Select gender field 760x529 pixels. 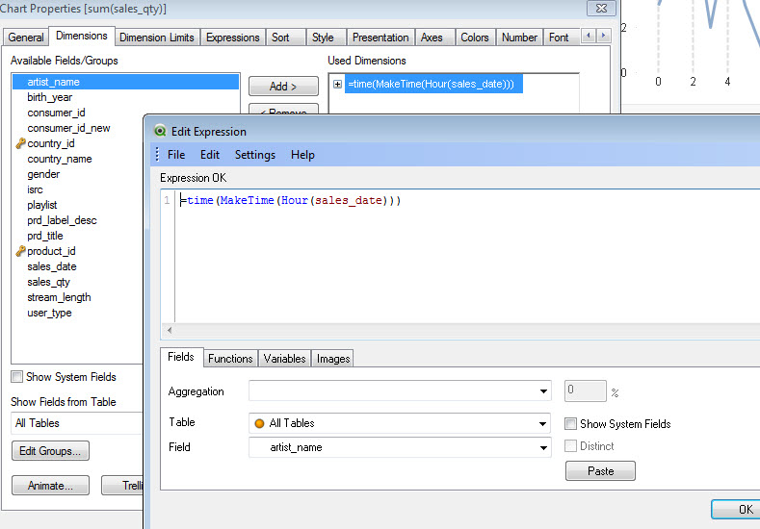click(43, 174)
